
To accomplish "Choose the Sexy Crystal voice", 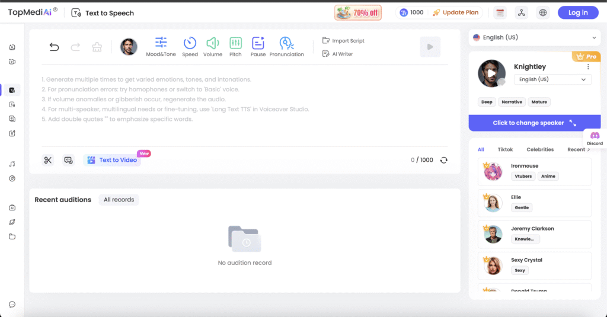I will [x=535, y=265].
